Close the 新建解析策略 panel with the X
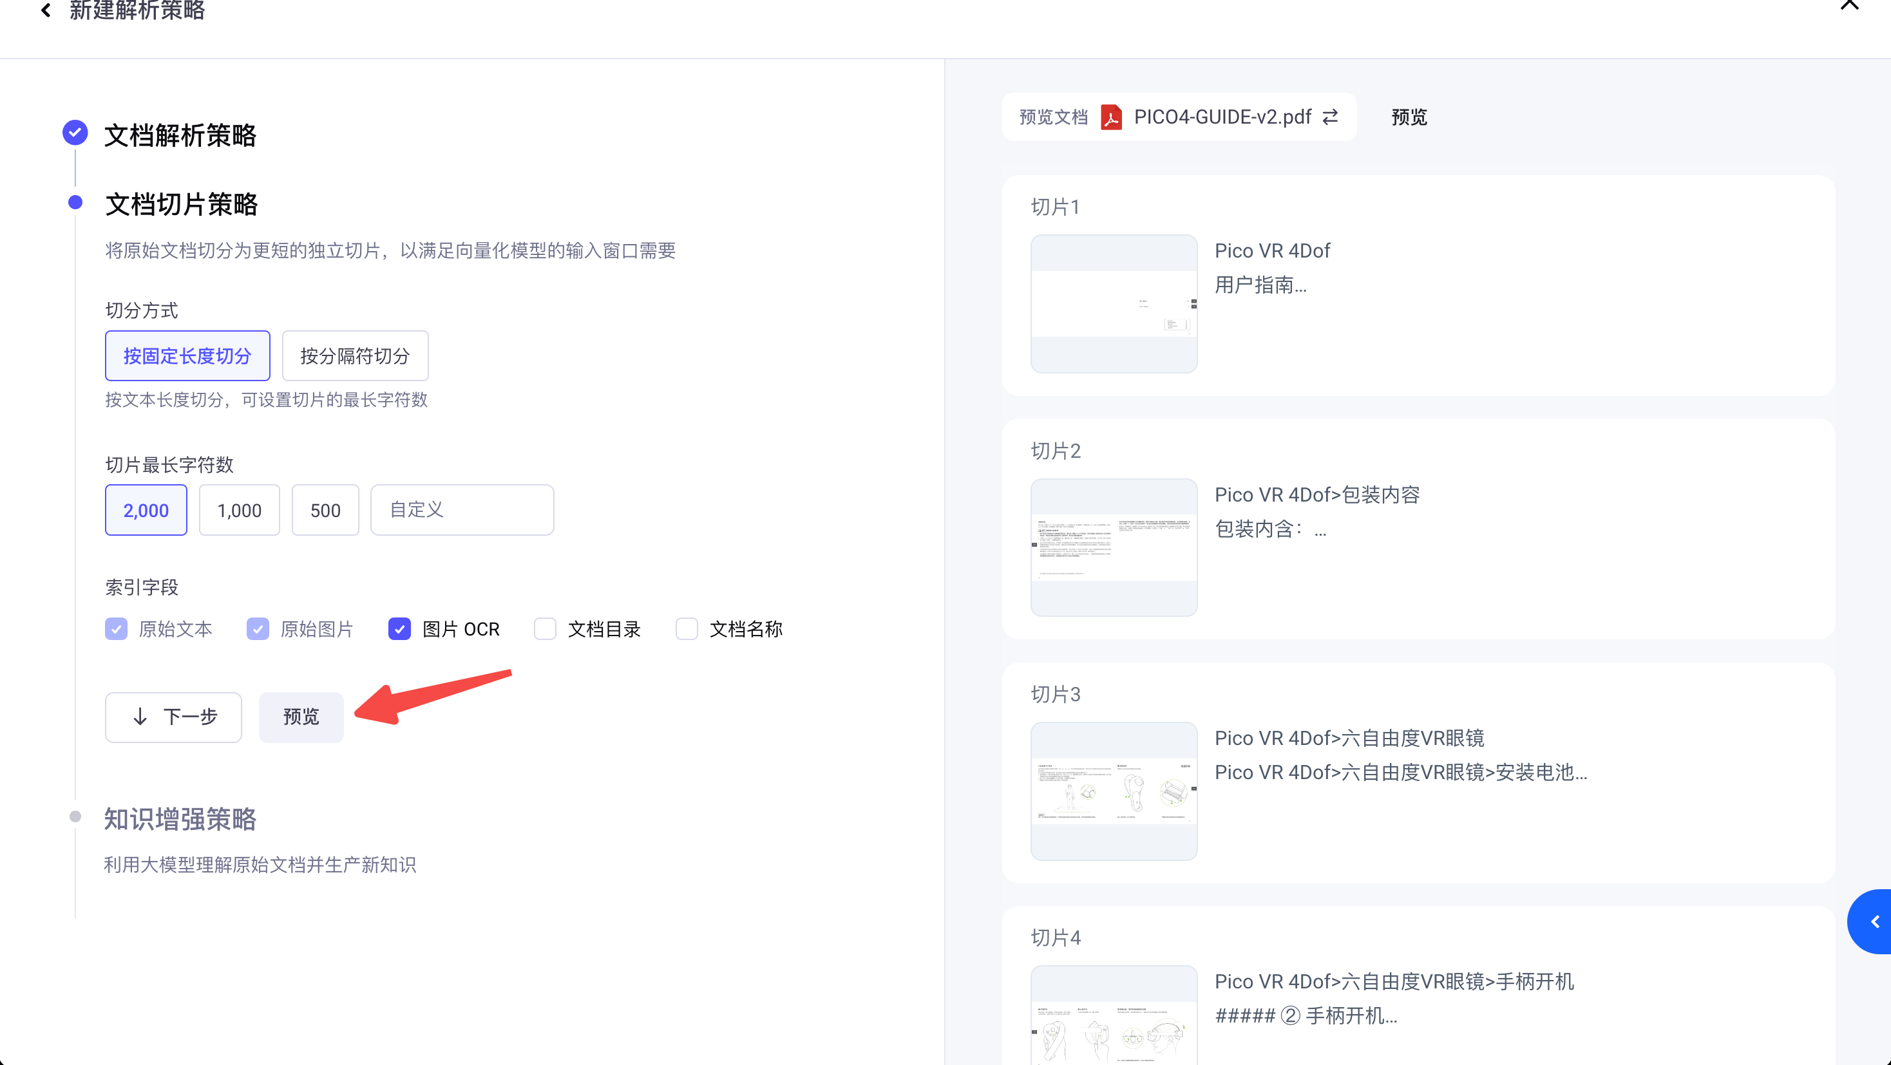Viewport: 1891px width, 1065px height. click(x=1850, y=5)
